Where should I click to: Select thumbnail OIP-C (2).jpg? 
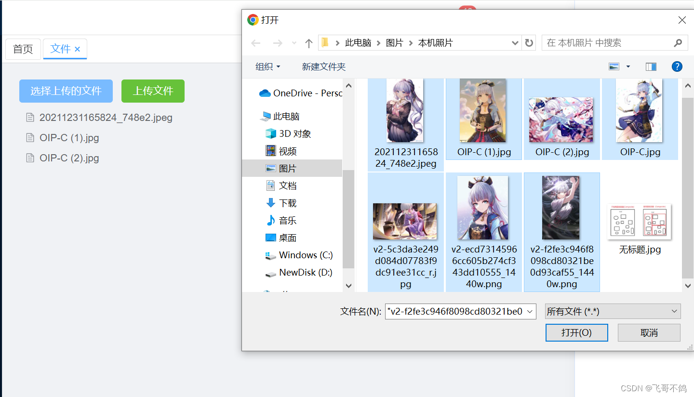[x=562, y=119]
